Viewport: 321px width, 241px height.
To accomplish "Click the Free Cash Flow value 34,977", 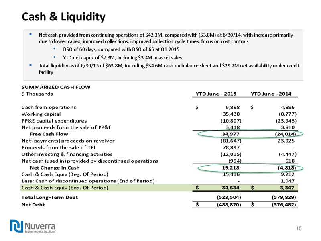I will click(231, 134).
